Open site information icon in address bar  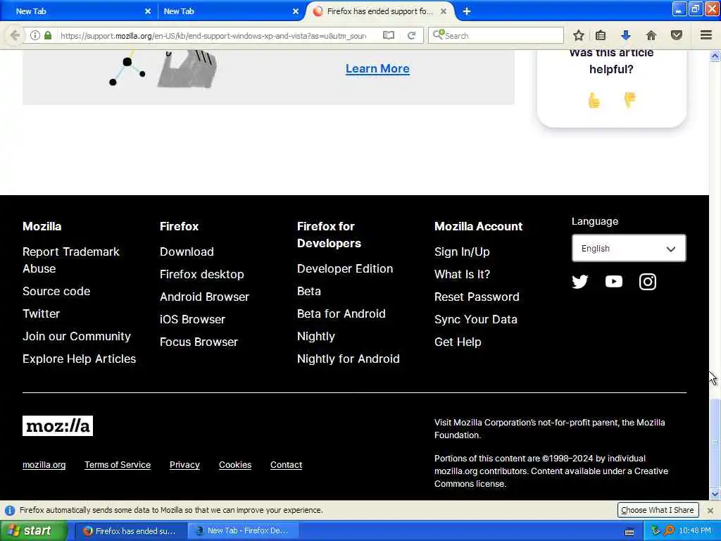[x=35, y=35]
